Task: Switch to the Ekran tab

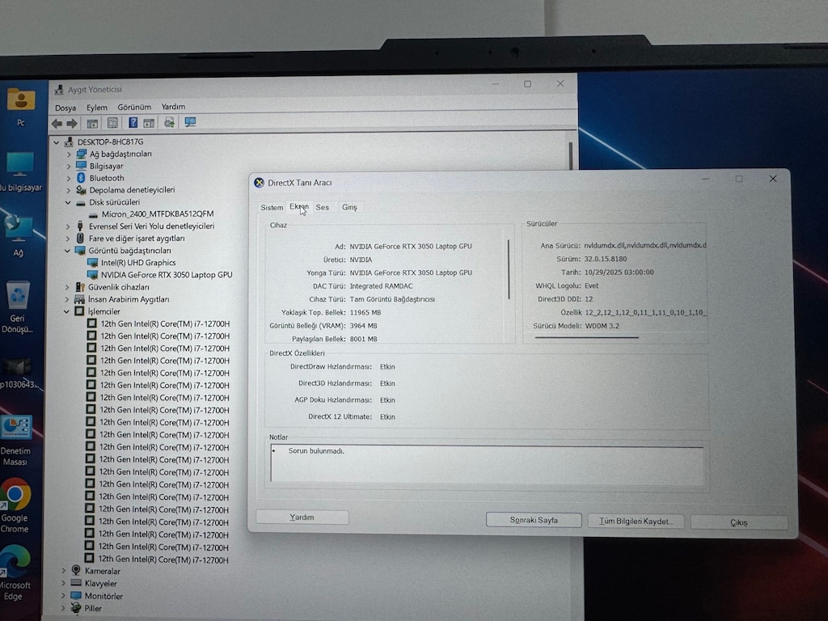Action: click(299, 206)
